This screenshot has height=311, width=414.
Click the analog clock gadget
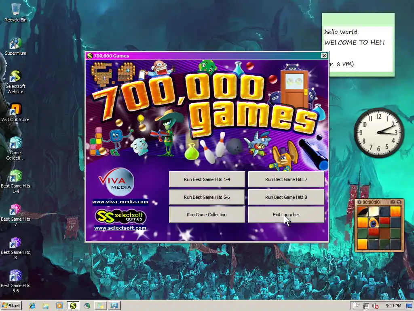(x=378, y=132)
